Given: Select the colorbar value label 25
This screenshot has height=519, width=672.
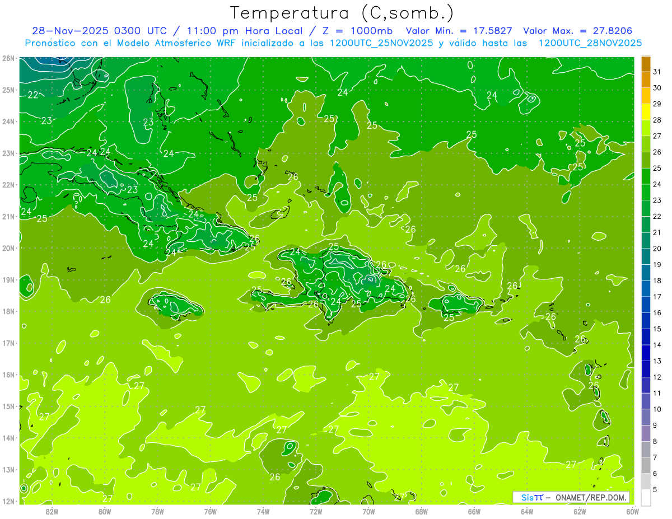Looking at the screenshot, I should (x=657, y=168).
